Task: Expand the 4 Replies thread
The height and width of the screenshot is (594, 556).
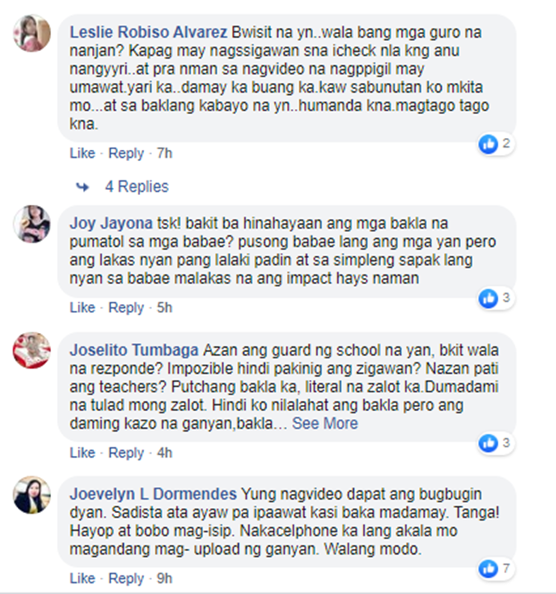Action: click(x=136, y=187)
